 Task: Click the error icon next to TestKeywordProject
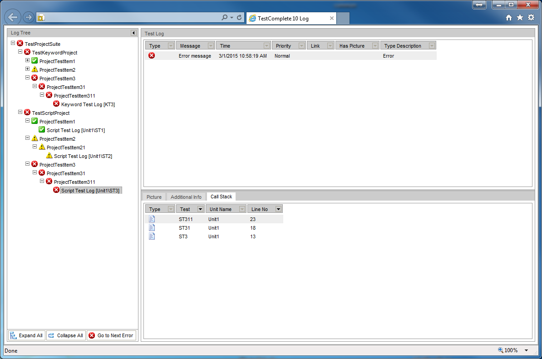[x=27, y=52]
